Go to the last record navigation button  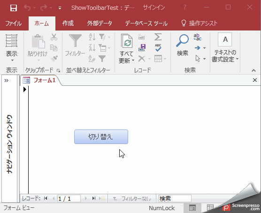94,198
